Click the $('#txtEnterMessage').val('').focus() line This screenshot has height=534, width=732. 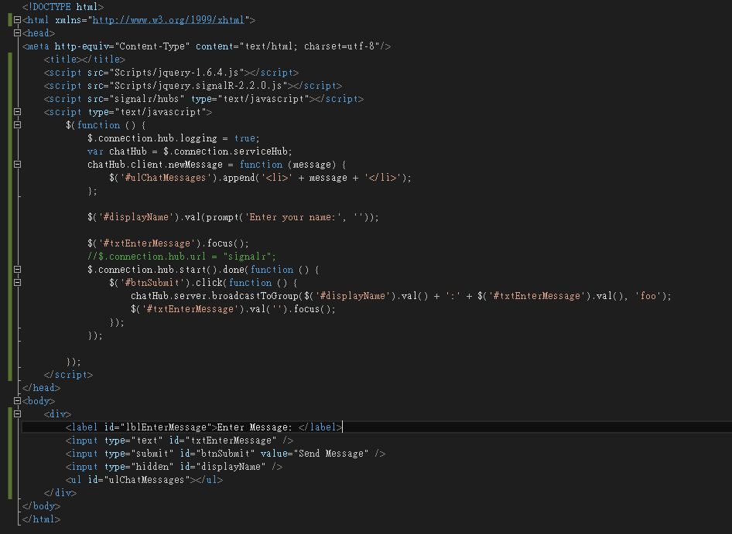[233, 309]
